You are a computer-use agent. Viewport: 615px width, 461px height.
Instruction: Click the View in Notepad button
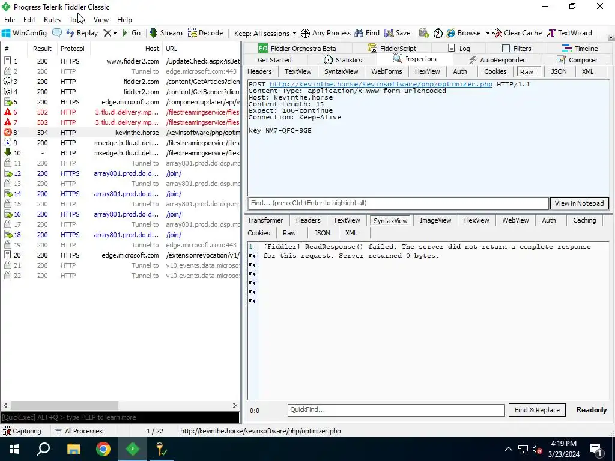[x=580, y=203]
